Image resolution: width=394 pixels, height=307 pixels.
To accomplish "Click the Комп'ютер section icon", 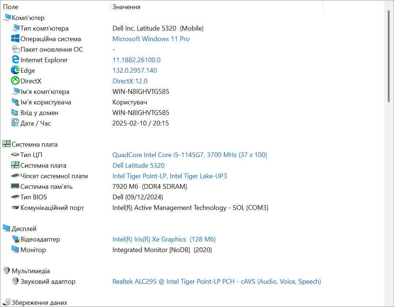I will click(x=7, y=17).
